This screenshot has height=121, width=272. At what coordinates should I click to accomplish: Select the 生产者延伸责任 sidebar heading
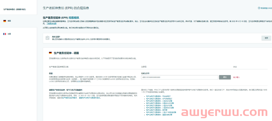pos(15,9)
